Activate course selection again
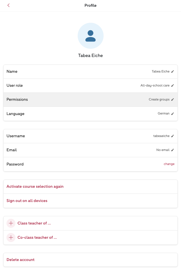 point(35,186)
